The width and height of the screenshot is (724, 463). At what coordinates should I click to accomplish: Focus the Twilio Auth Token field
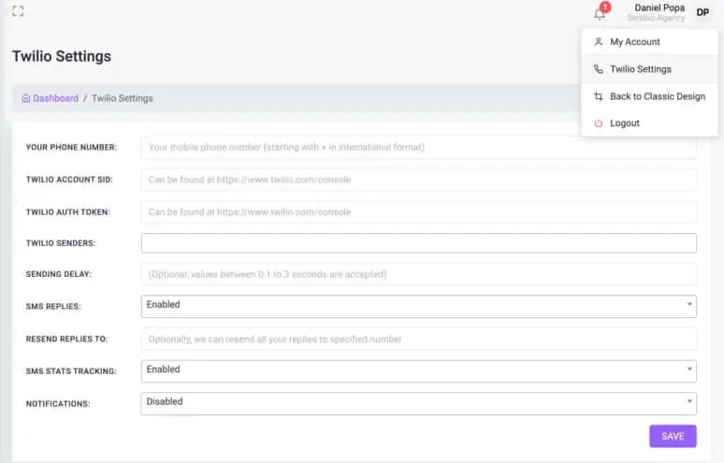coord(419,212)
